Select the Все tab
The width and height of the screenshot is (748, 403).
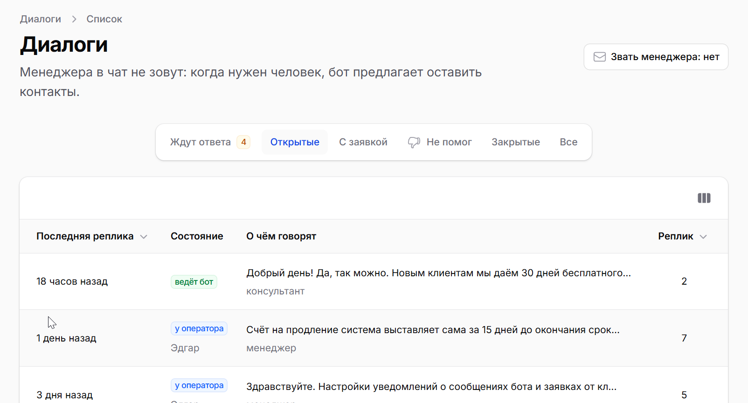568,142
